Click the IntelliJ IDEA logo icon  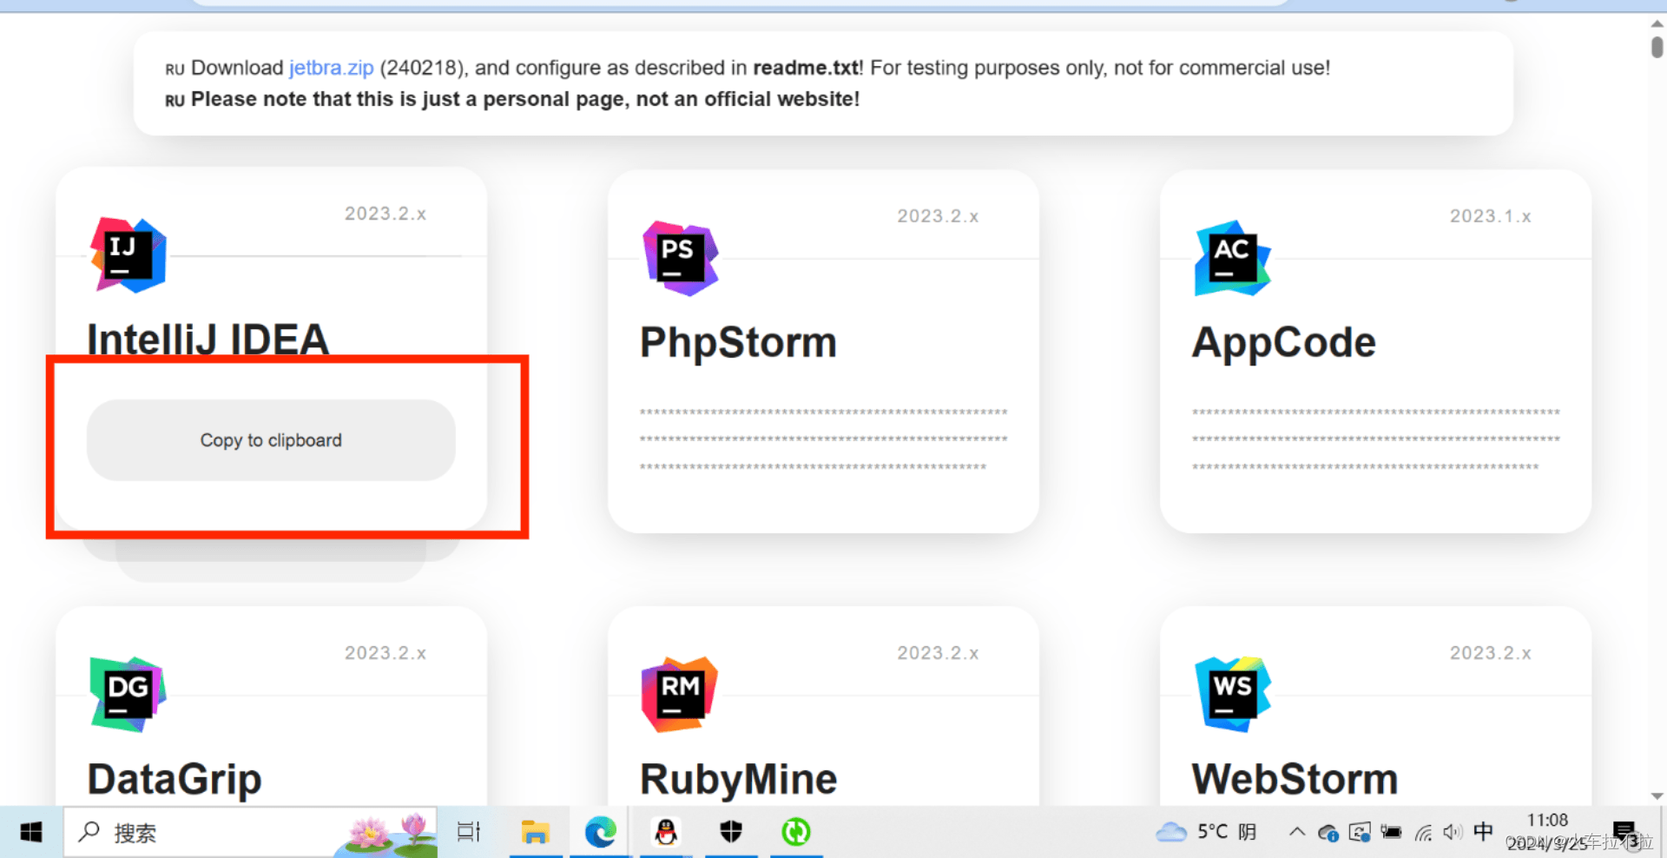128,255
